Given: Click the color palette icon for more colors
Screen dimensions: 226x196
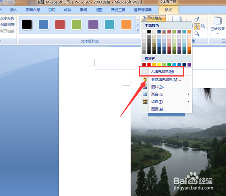Looking at the screenshot, I should pyautogui.click(x=145, y=79).
